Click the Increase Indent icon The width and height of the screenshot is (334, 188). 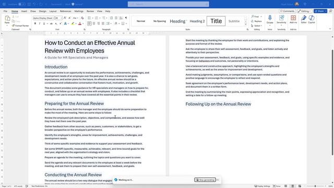click(116, 18)
